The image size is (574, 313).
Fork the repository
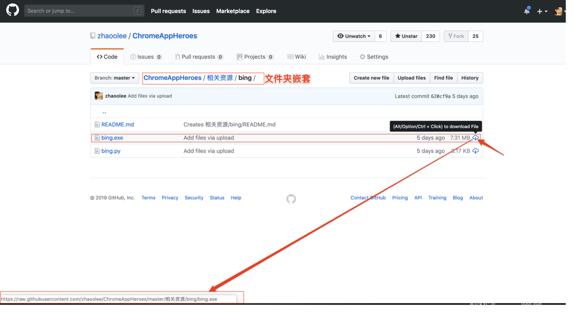click(x=455, y=36)
